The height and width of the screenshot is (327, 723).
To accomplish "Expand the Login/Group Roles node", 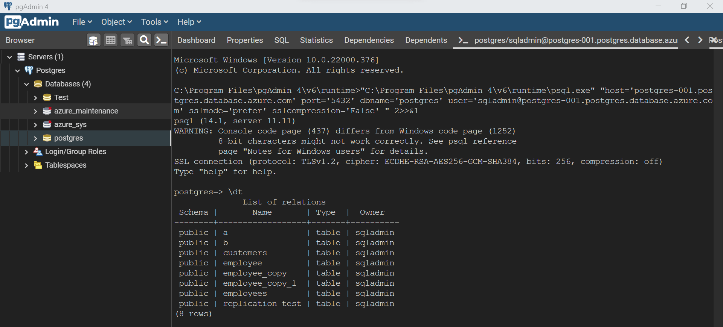I will pos(26,152).
